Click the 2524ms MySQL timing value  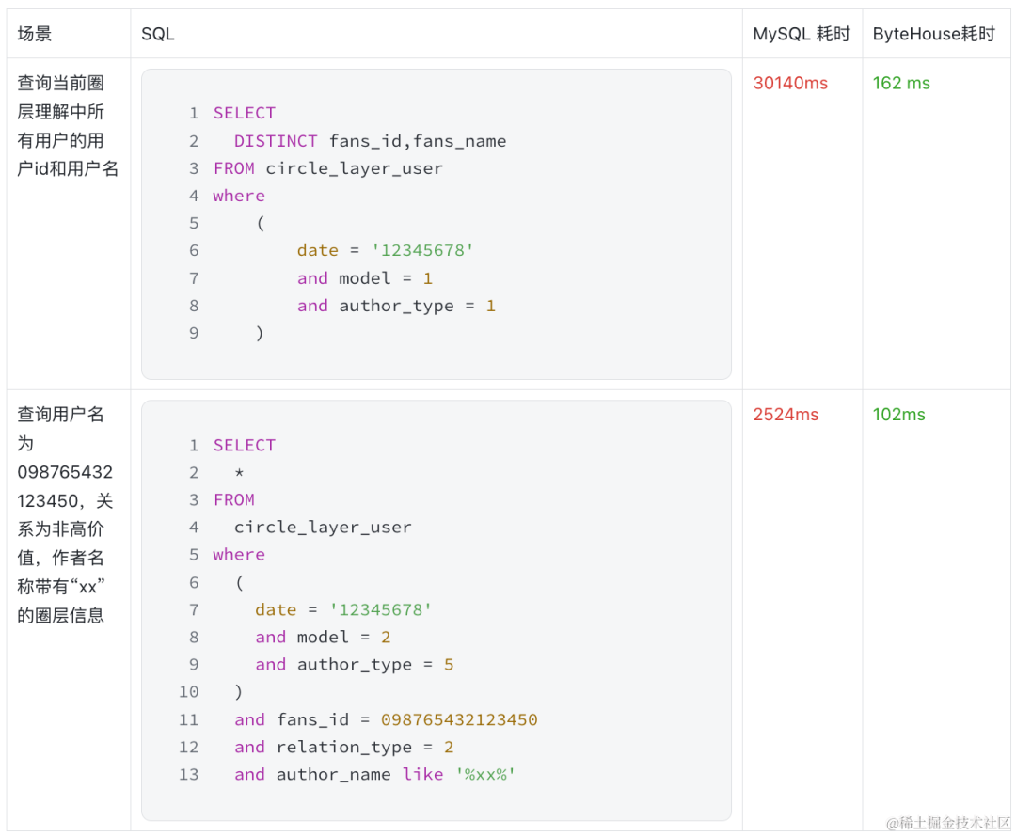pyautogui.click(x=786, y=415)
